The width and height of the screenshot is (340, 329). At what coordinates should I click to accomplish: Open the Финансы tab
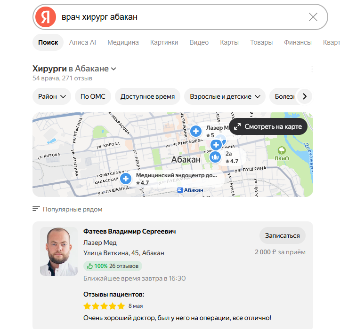click(298, 42)
